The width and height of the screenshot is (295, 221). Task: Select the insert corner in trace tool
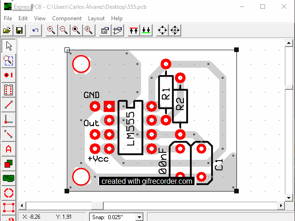click(x=9, y=119)
